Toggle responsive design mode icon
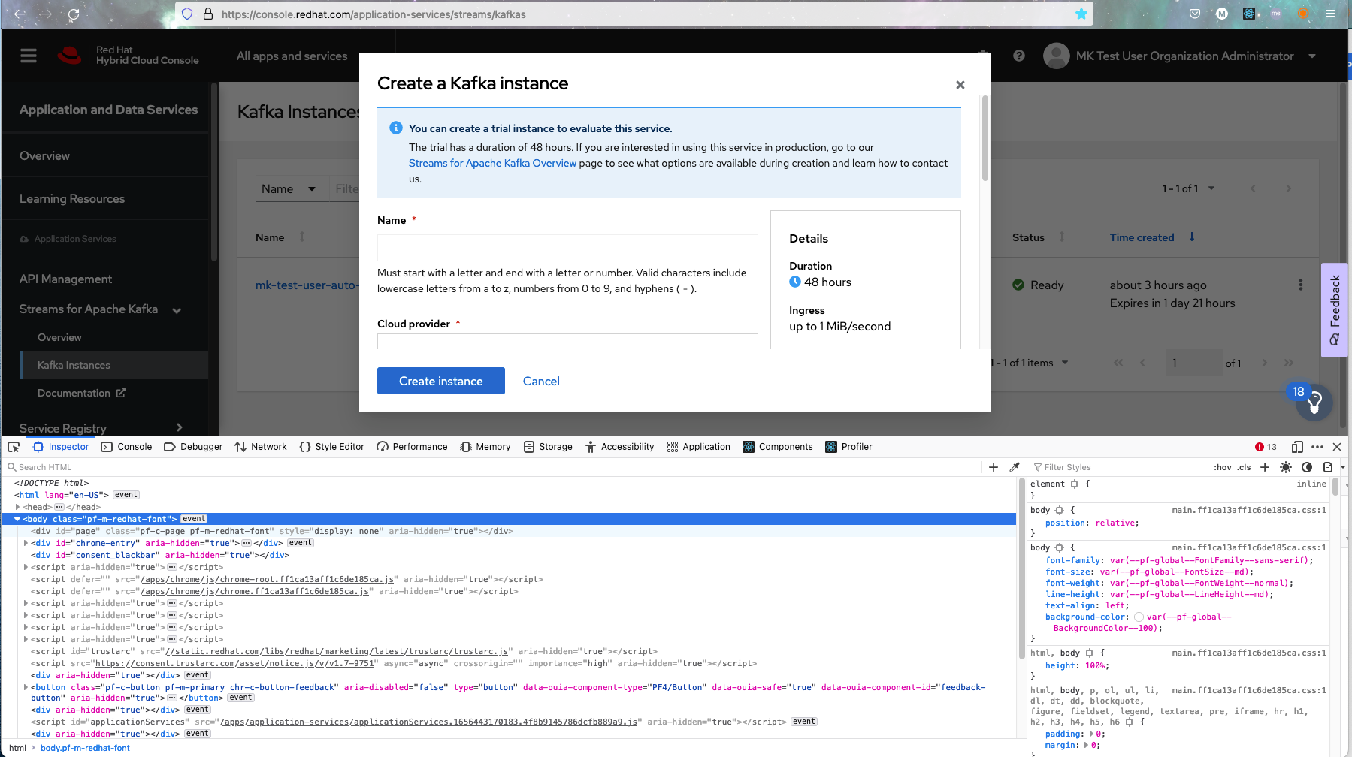Image resolution: width=1352 pixels, height=757 pixels. [1297, 447]
